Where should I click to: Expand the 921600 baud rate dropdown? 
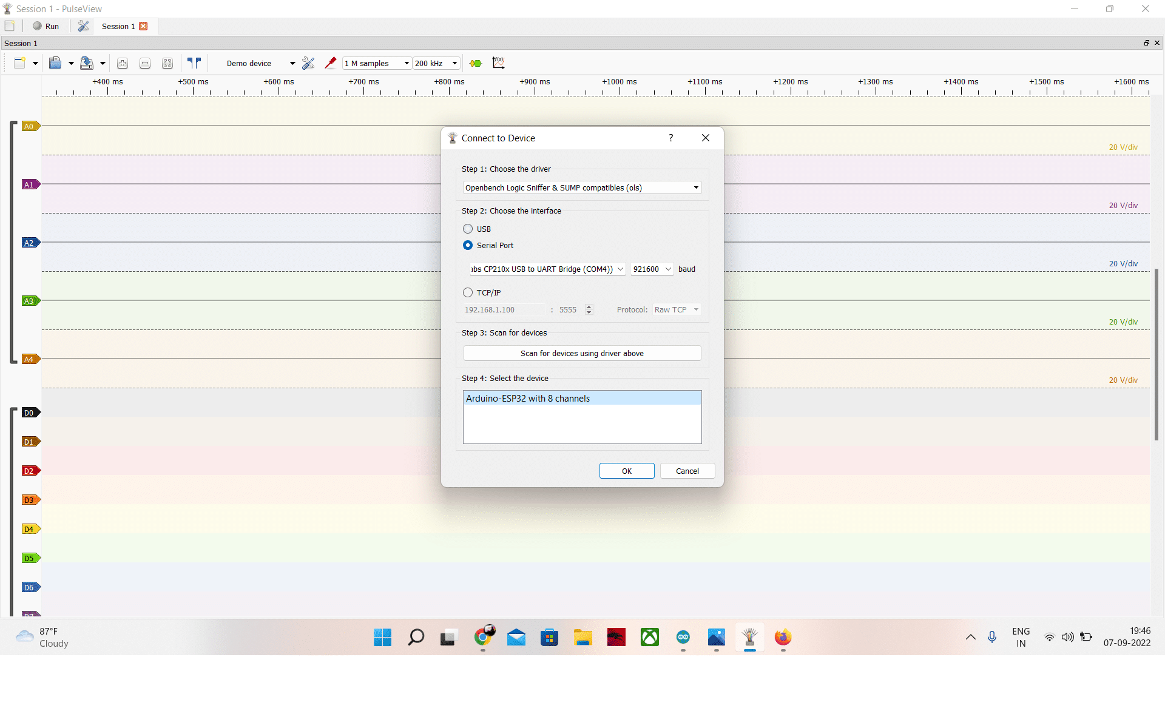click(652, 269)
